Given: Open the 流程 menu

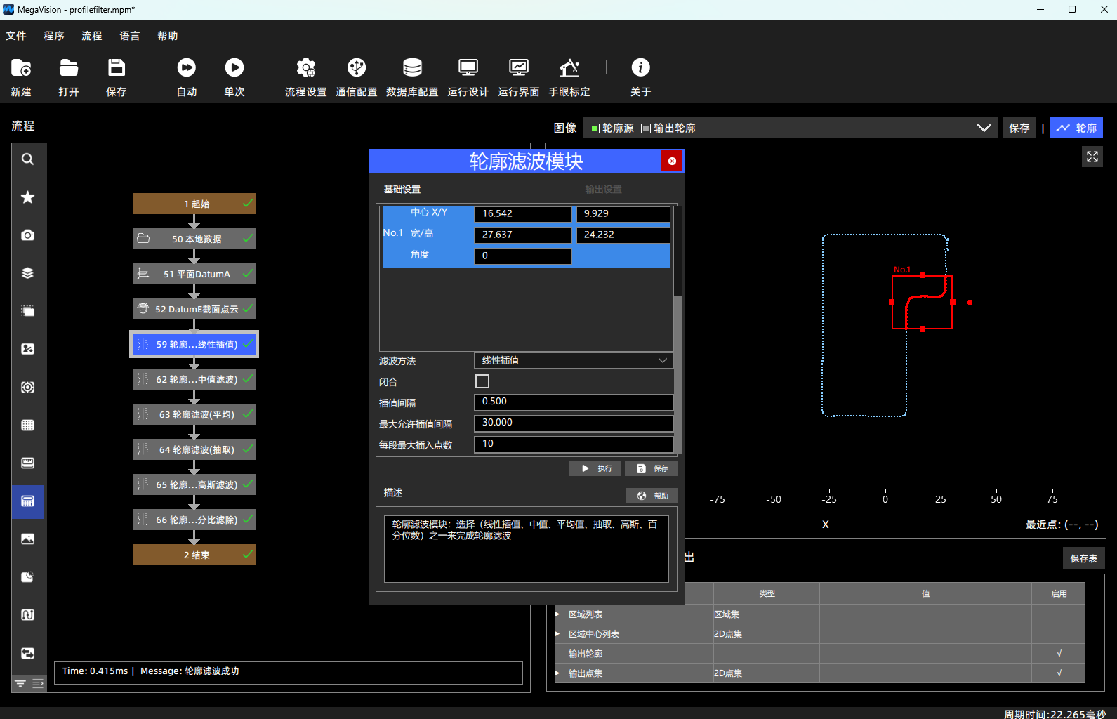Looking at the screenshot, I should point(92,36).
